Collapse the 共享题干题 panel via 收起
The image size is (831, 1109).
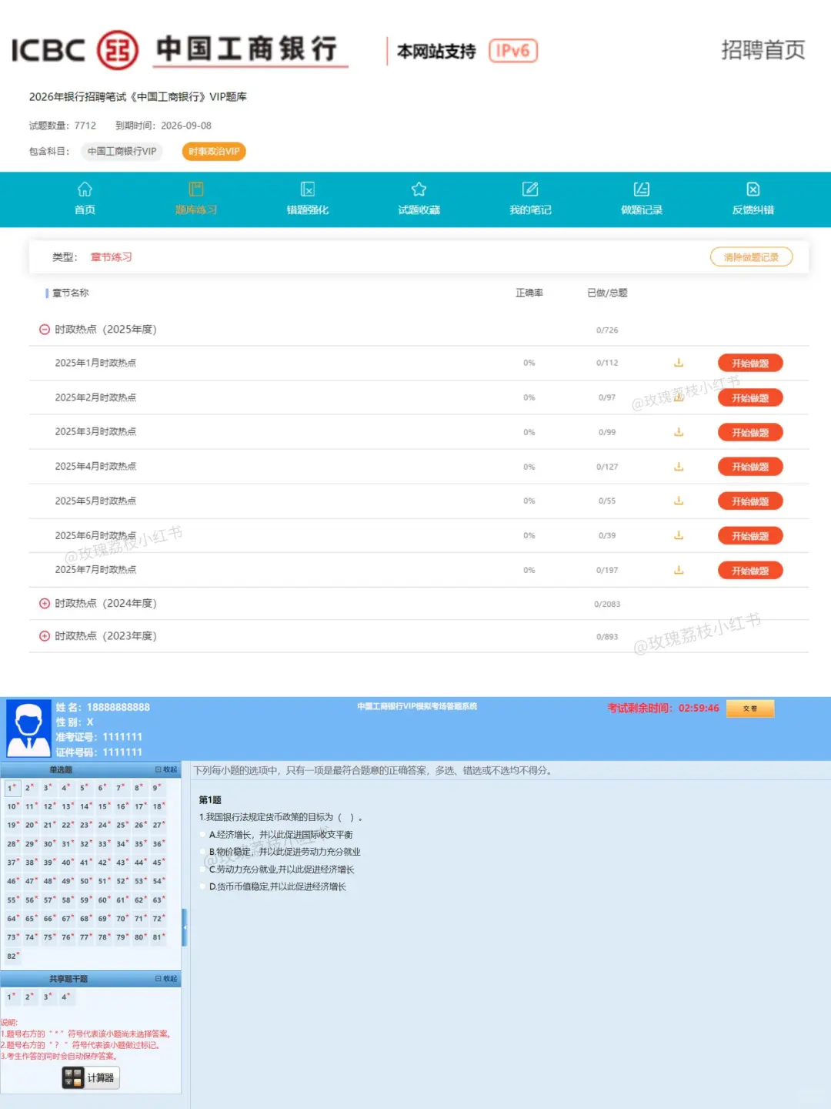(166, 979)
